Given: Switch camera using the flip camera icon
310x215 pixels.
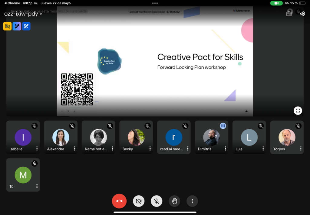Looking at the screenshot, I should pyautogui.click(x=289, y=13).
